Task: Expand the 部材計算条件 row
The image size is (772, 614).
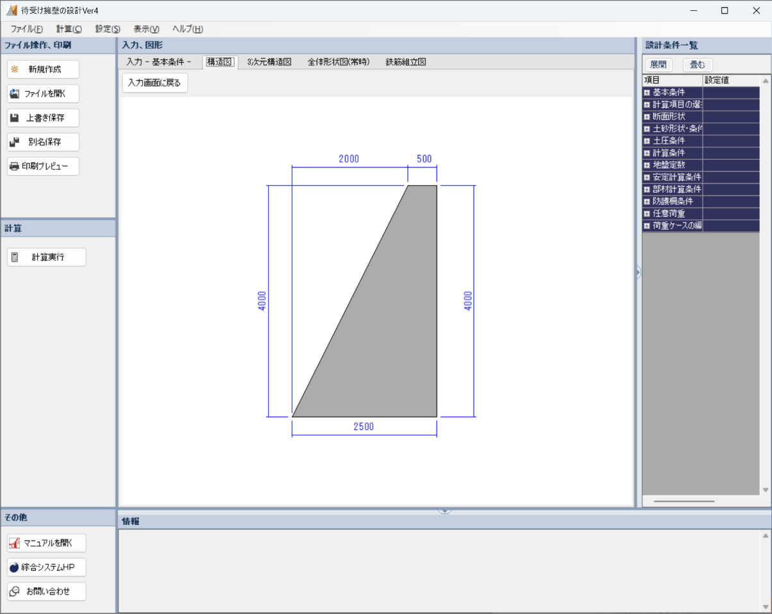Action: coord(647,190)
